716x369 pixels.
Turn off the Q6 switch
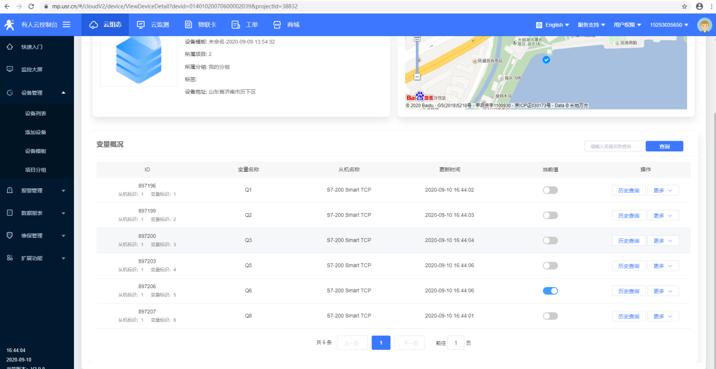tap(550, 290)
